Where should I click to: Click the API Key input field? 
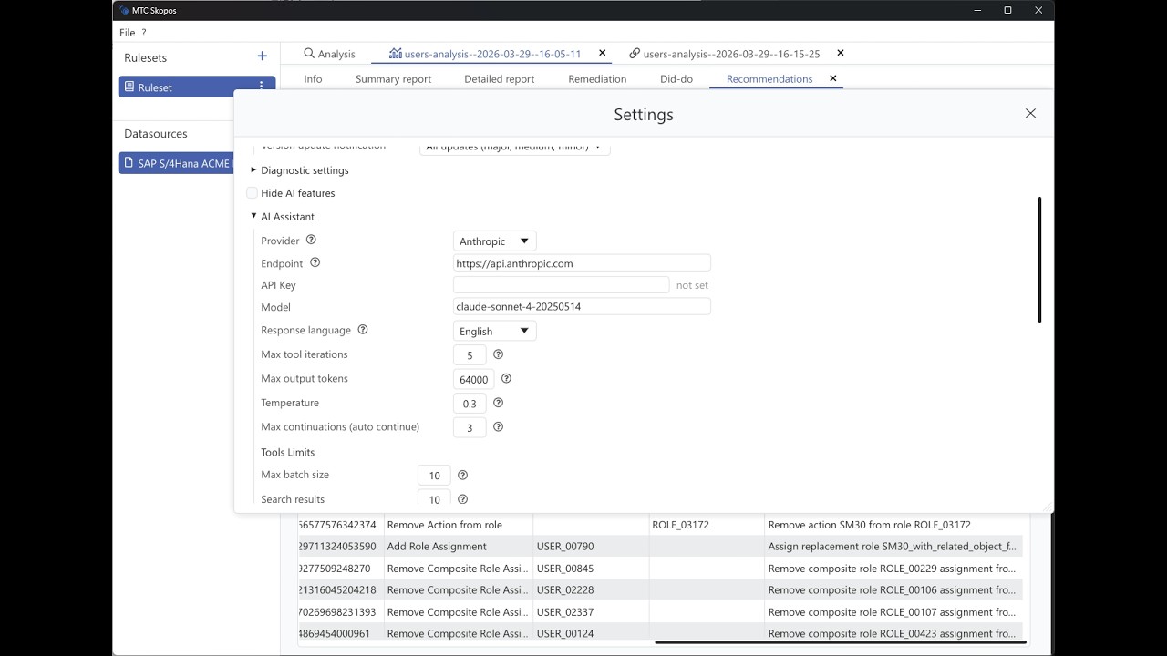pyautogui.click(x=561, y=285)
